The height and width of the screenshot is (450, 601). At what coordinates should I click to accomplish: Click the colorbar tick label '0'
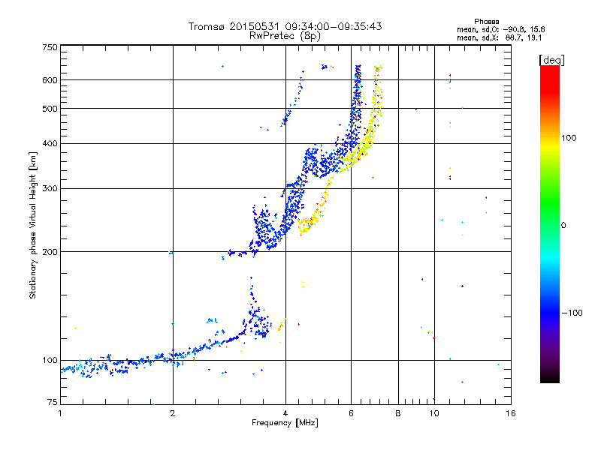563,225
